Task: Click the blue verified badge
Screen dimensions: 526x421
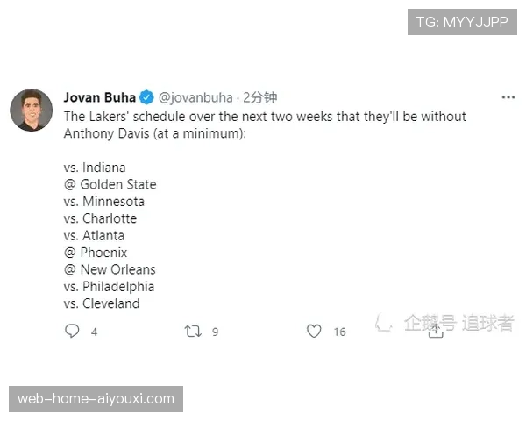Action: coord(146,97)
